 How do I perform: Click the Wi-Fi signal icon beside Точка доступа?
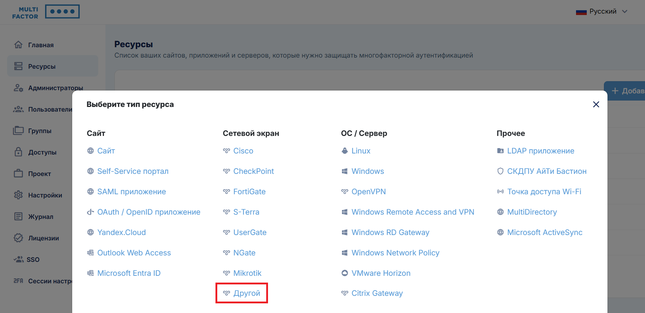(500, 192)
